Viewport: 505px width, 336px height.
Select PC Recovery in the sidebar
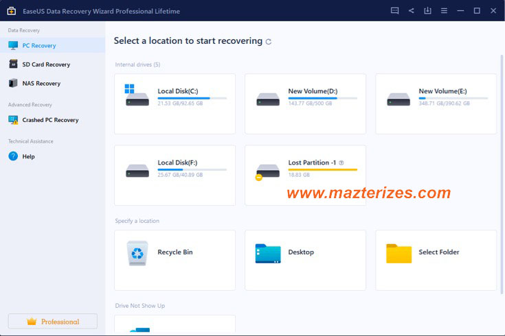[52, 45]
